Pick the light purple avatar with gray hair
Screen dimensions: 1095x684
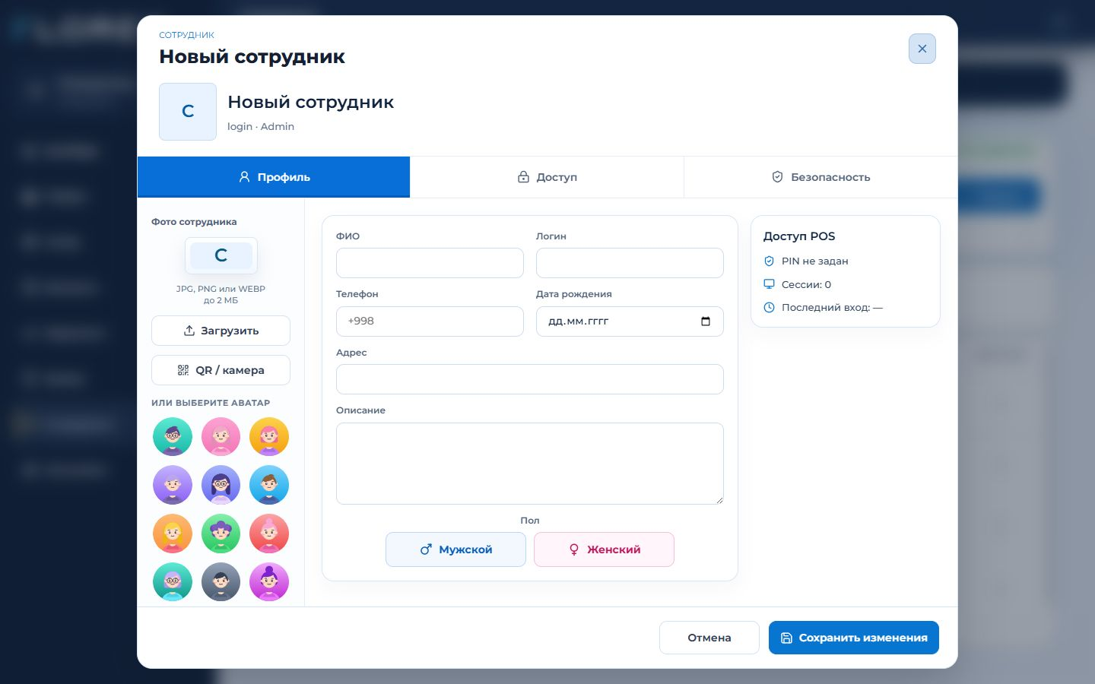pyautogui.click(x=173, y=485)
